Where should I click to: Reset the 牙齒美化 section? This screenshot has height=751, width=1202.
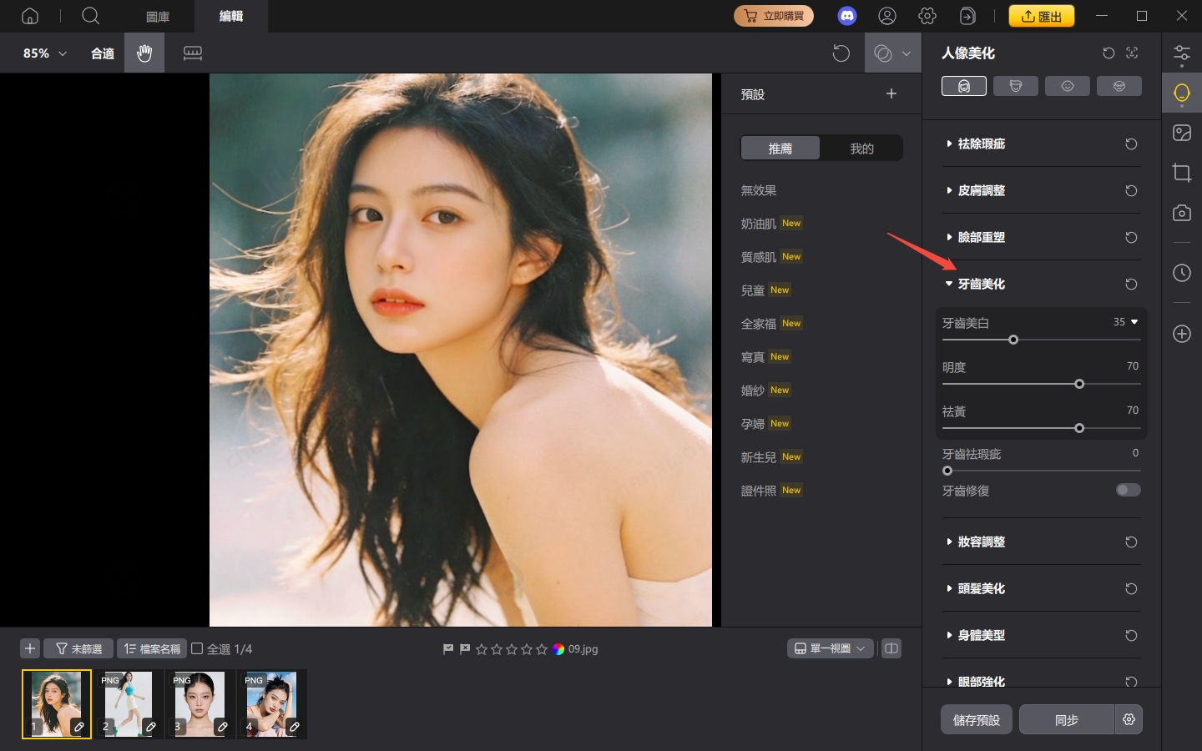point(1131,285)
